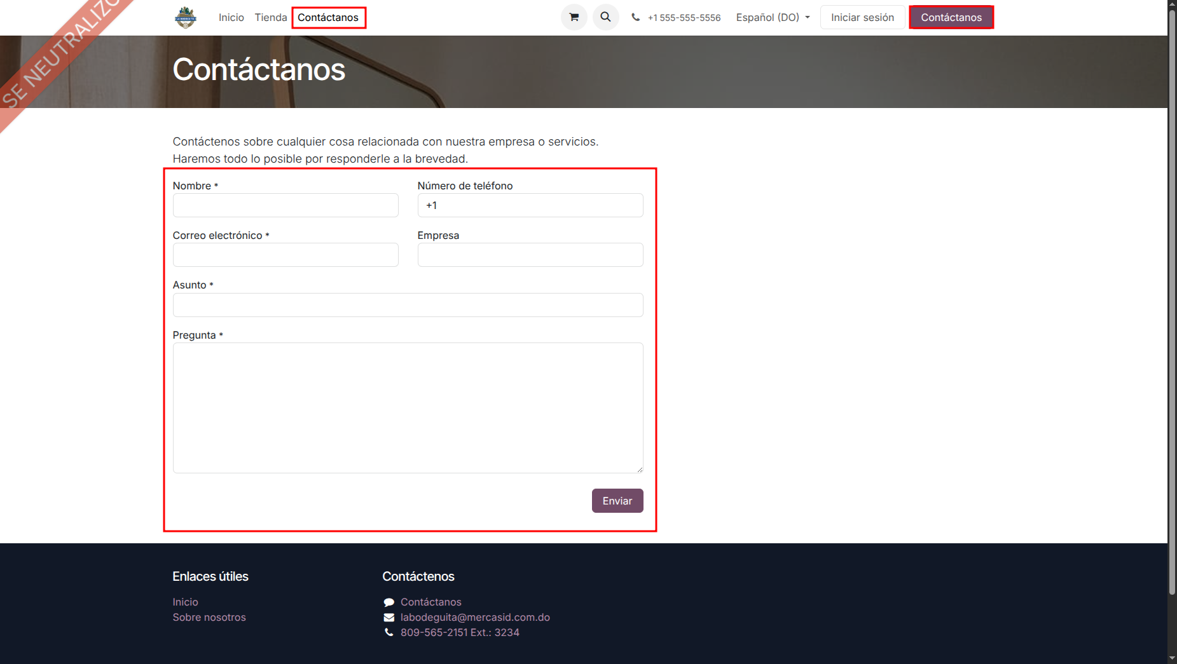The image size is (1177, 664).
Task: Click the purple Contáctanos header button
Action: (x=951, y=17)
